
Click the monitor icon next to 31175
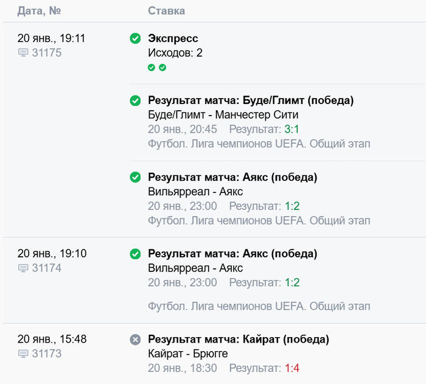(x=23, y=53)
